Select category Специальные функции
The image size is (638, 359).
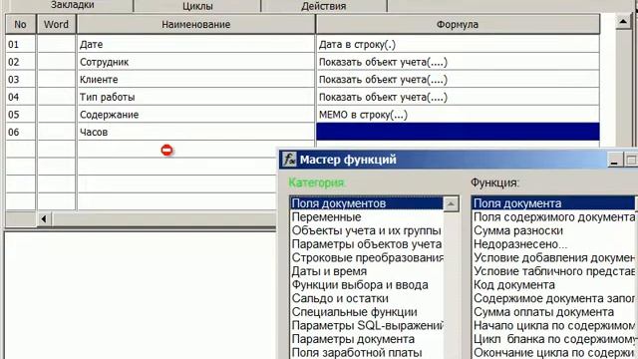367,312
